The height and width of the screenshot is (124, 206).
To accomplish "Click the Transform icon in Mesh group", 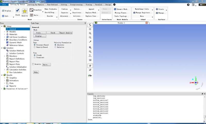I will point(31,10).
